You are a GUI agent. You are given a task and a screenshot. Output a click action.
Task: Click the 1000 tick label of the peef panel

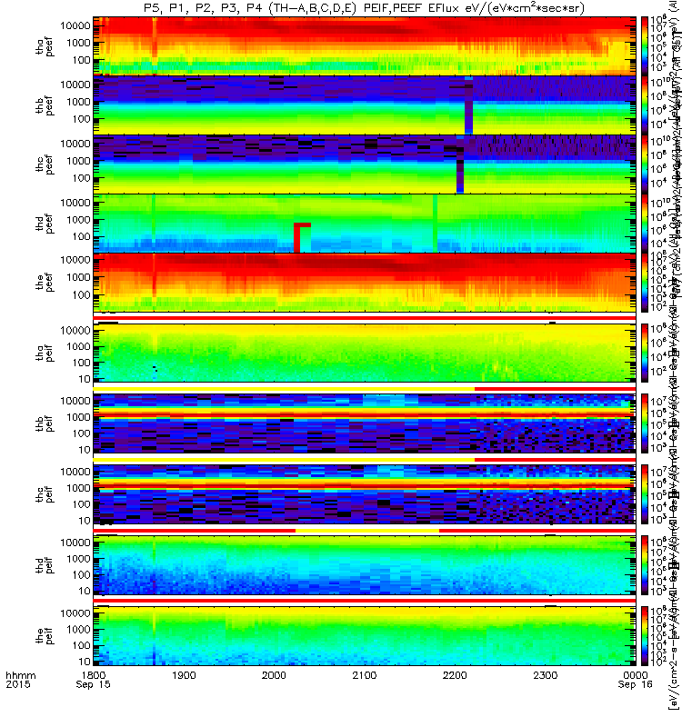click(78, 277)
